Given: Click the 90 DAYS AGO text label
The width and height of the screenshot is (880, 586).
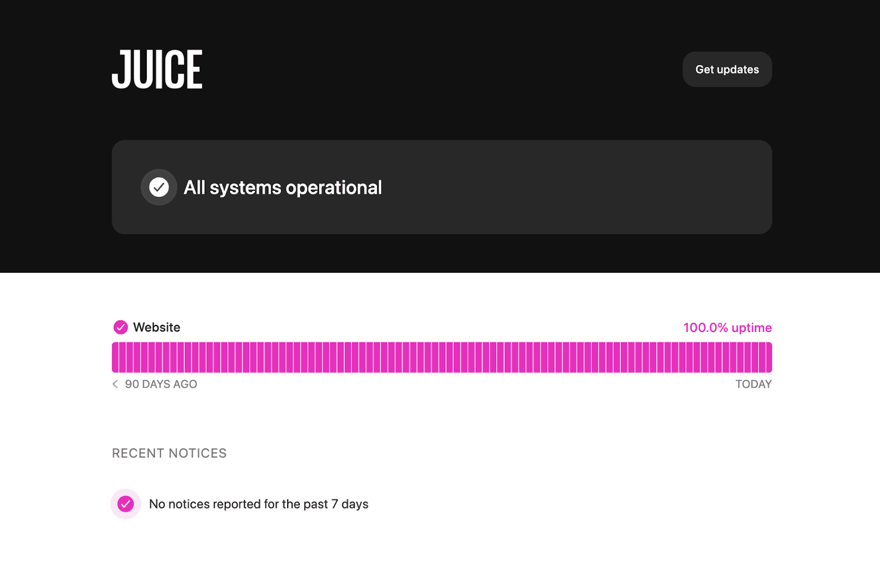Looking at the screenshot, I should tap(161, 384).
